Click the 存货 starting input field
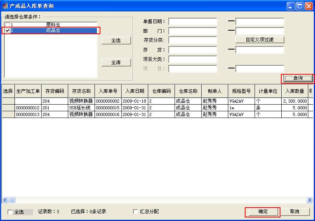The height and width of the screenshot is (221, 315). (x=193, y=50)
